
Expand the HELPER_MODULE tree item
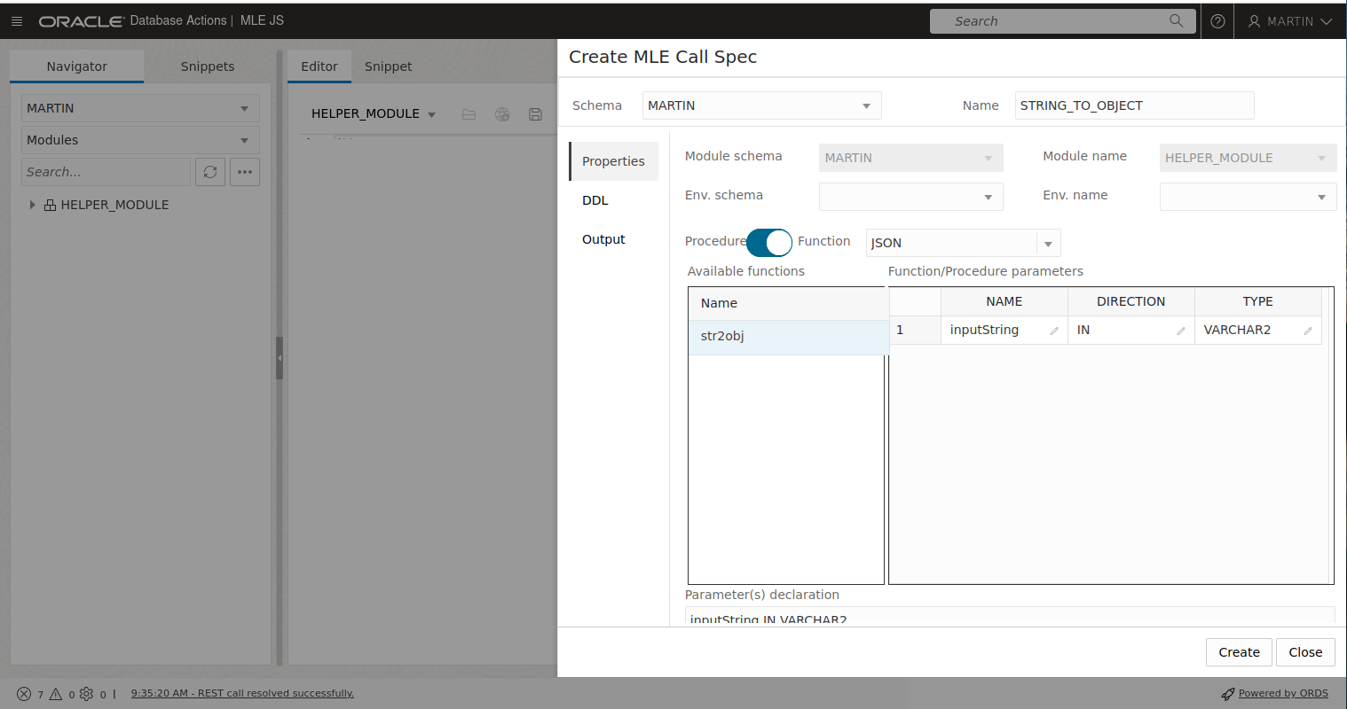[33, 204]
